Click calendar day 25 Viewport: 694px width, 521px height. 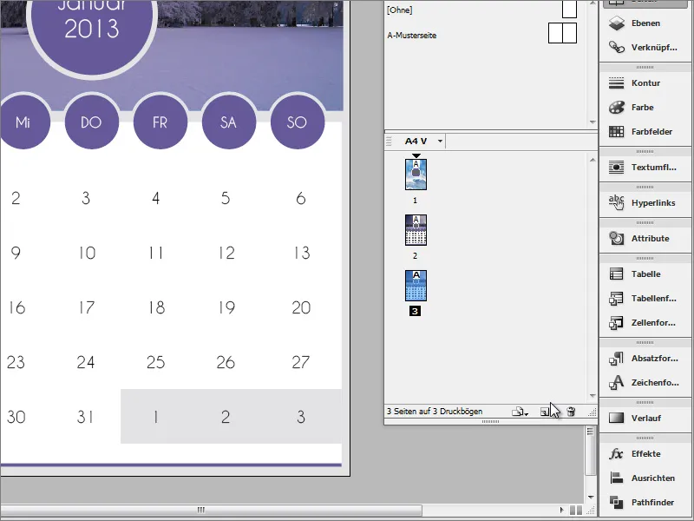pyautogui.click(x=156, y=362)
